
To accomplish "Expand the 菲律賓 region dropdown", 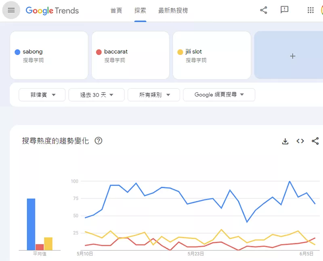I will point(42,95).
